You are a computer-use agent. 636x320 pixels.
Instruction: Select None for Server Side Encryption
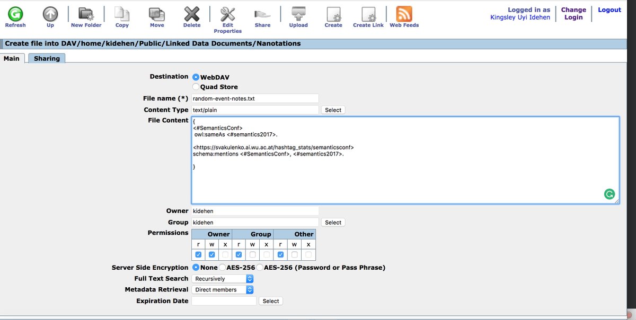click(196, 268)
